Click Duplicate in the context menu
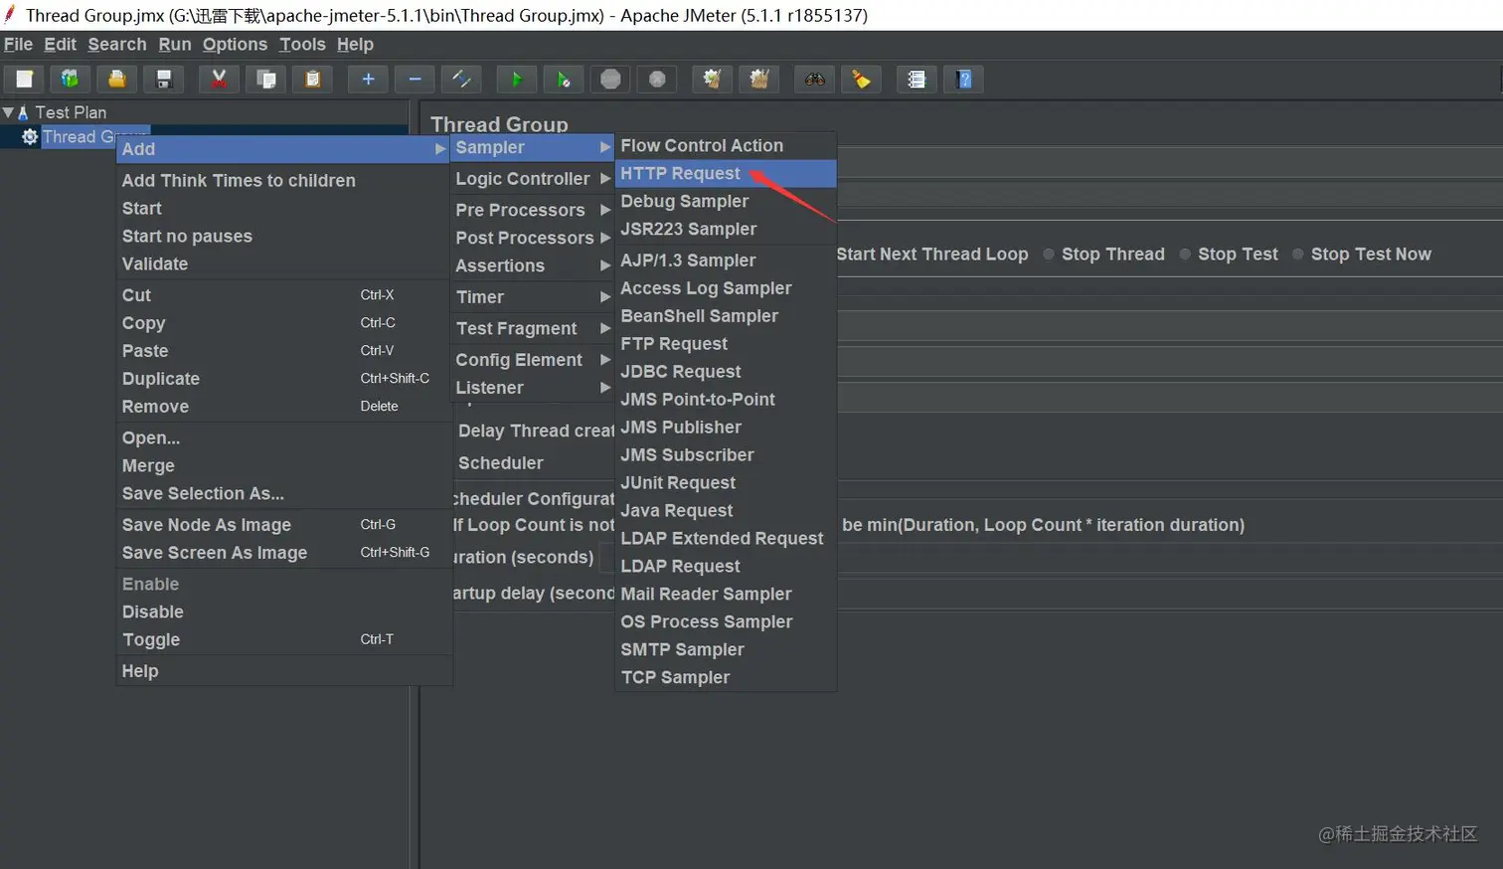The image size is (1503, 869). click(x=284, y=379)
